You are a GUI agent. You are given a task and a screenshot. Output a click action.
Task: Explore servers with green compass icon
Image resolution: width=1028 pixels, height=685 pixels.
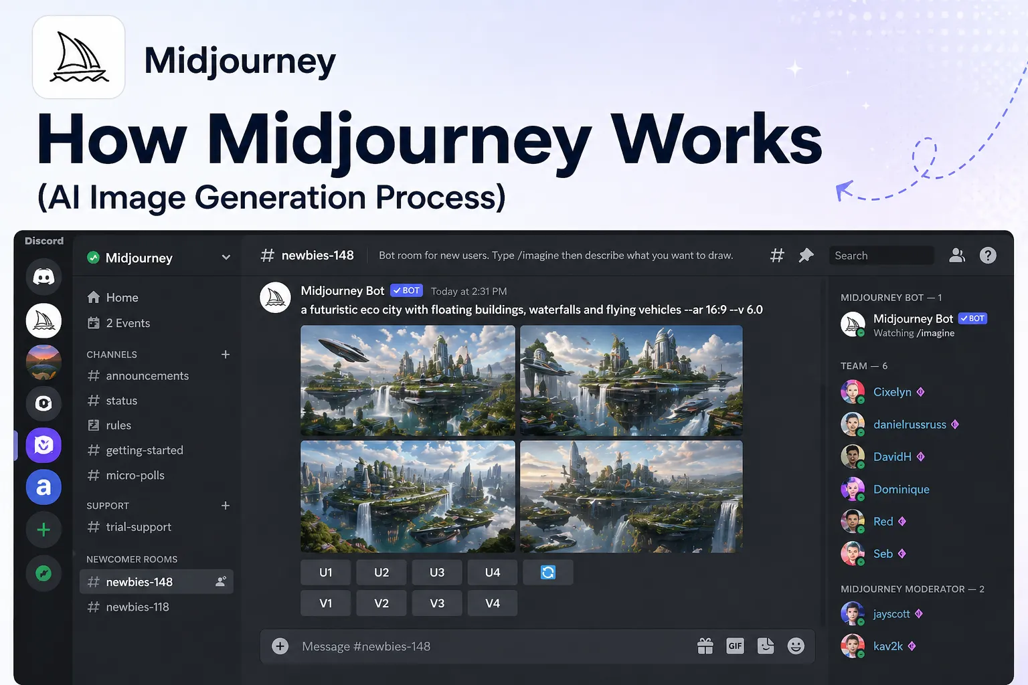[44, 573]
